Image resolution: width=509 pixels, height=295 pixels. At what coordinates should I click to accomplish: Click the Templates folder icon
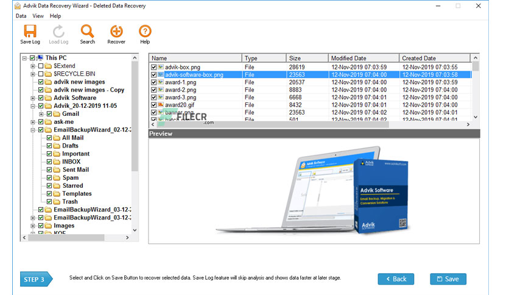tap(57, 194)
